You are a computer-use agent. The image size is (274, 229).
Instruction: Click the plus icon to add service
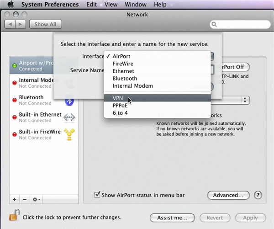[14, 200]
